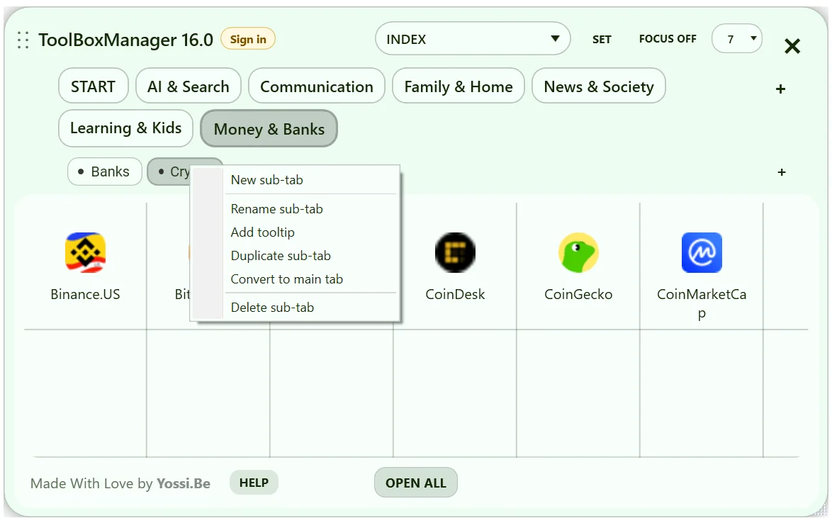Click the CoinDesk label text
The height and width of the screenshot is (523, 832).
455,294
